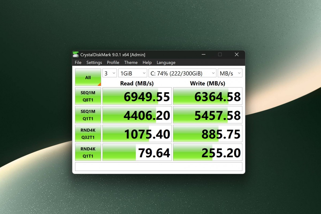The image size is (321, 214).
Task: Run all benchmarks with the All button
Action: click(x=88, y=78)
